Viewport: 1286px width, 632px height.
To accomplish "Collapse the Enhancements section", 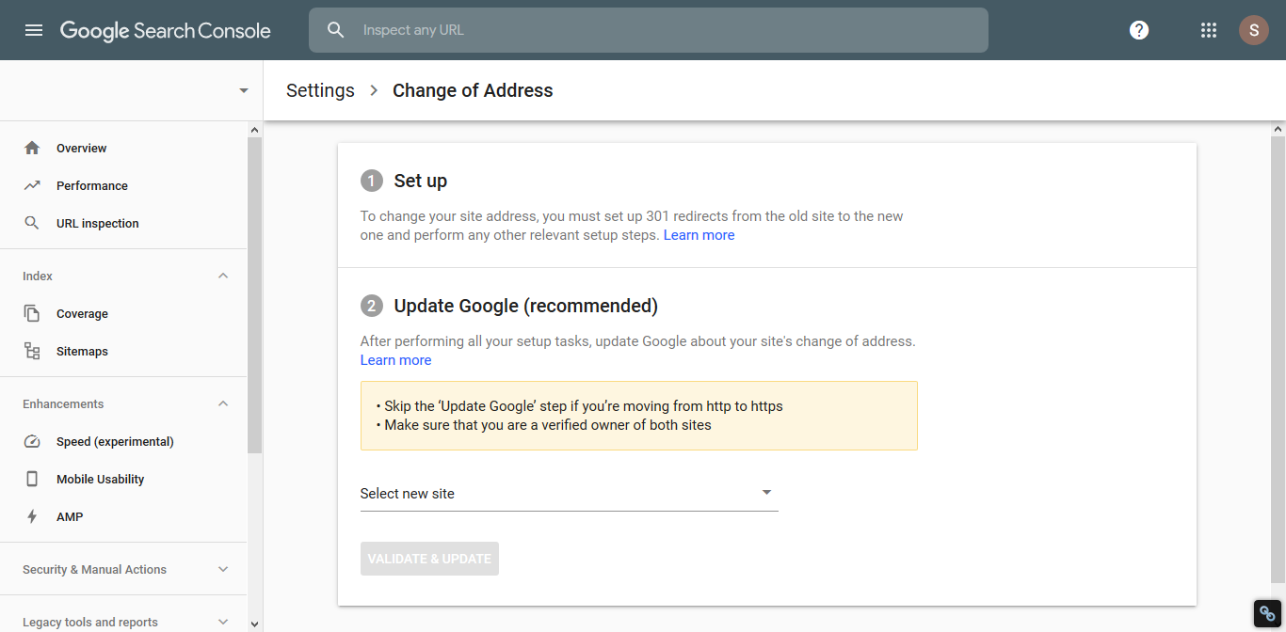I will (223, 404).
